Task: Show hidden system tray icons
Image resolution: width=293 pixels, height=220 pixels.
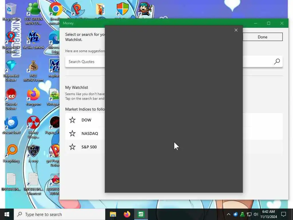Action: pos(228,214)
